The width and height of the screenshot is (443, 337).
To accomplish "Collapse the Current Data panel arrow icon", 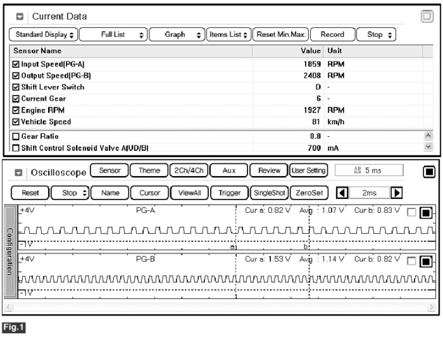I will (20, 17).
